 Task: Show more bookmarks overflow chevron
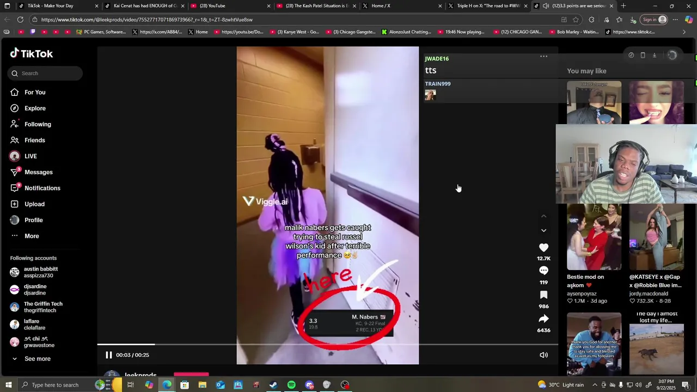pos(684,32)
